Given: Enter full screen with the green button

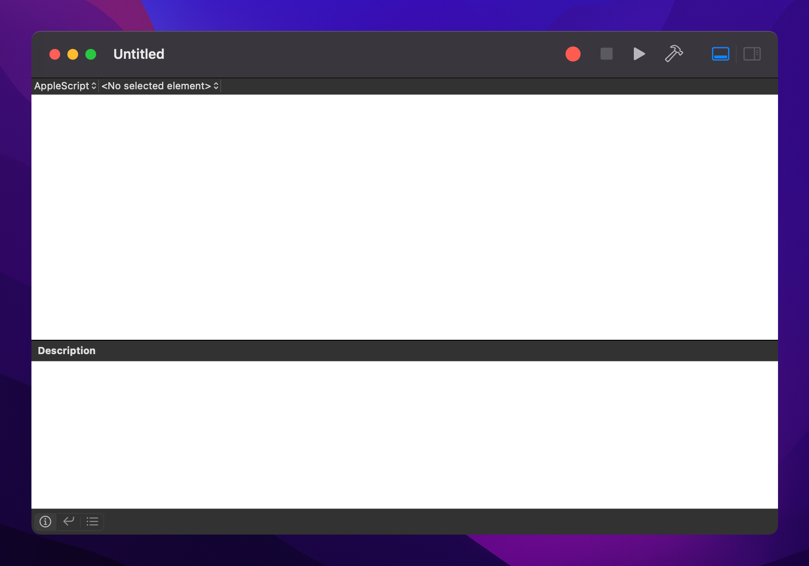Looking at the screenshot, I should tap(91, 54).
